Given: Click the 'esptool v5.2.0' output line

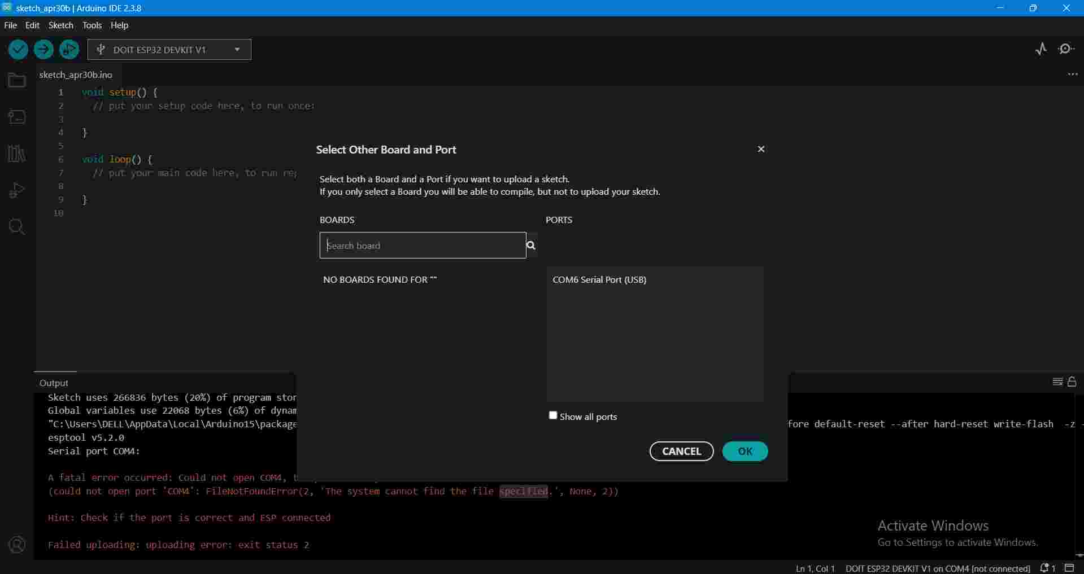Looking at the screenshot, I should pos(86,437).
